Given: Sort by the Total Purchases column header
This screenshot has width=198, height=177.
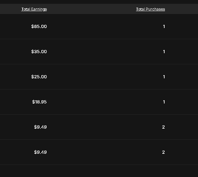Looking at the screenshot, I should point(150,9).
